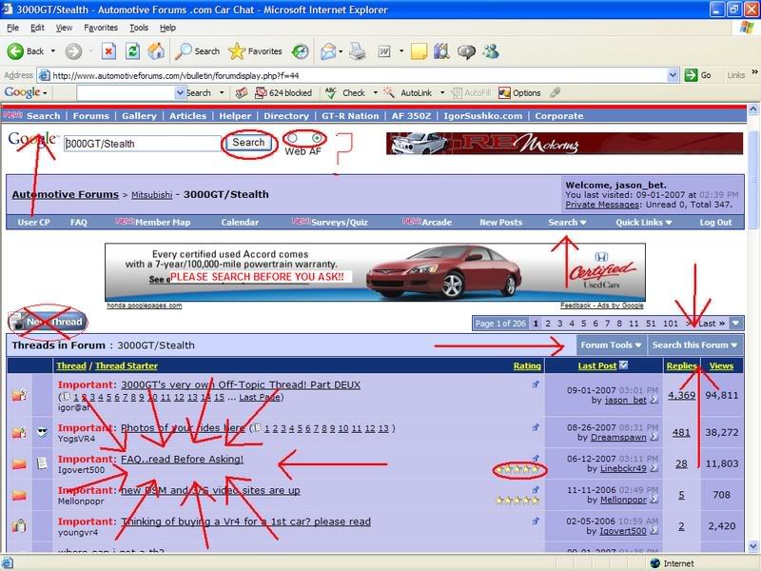This screenshot has width=761, height=571.
Task: Click the Search button next to Google box
Action: 248,143
